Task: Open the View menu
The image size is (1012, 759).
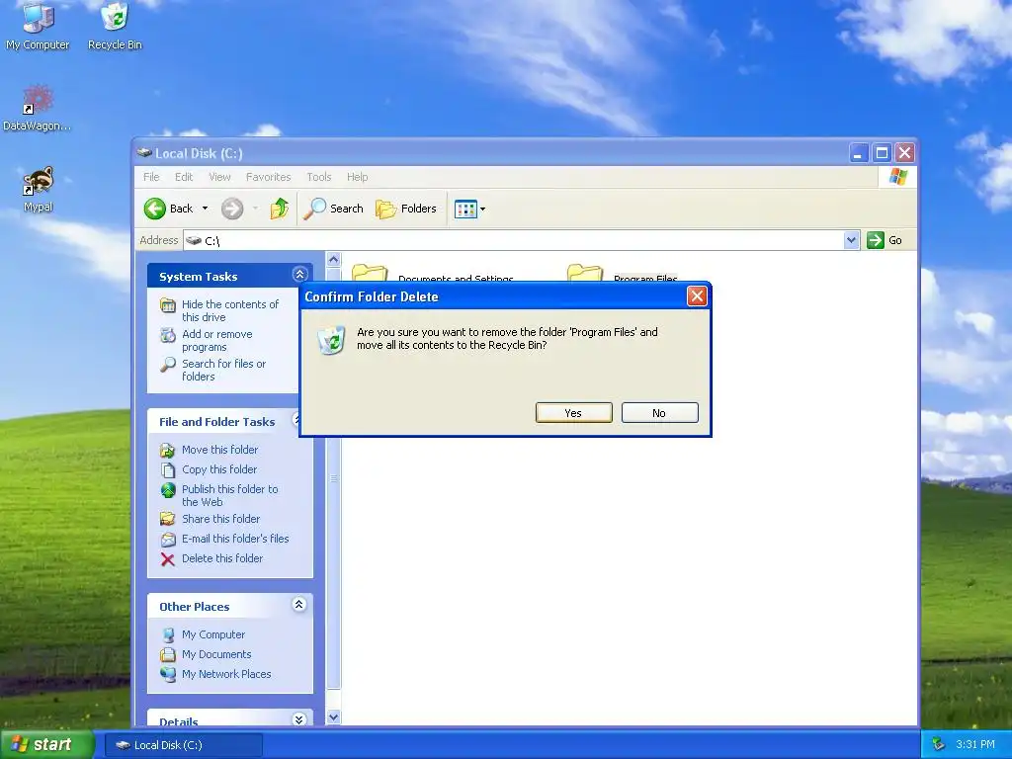Action: 219,177
